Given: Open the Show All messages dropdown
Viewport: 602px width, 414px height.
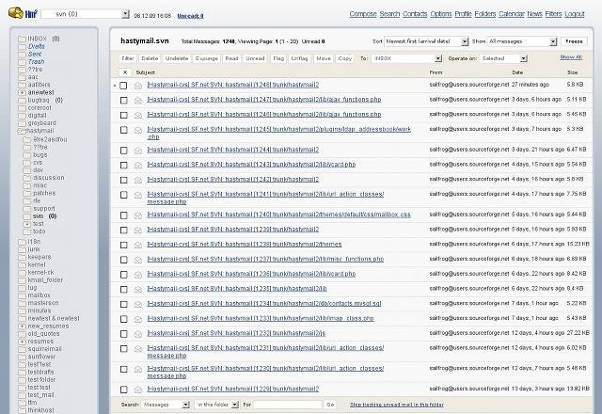Looking at the screenshot, I should pyautogui.click(x=522, y=41).
